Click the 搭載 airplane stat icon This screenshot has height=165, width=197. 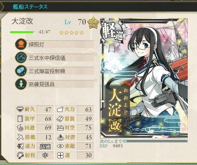pyautogui.click(x=20, y=137)
